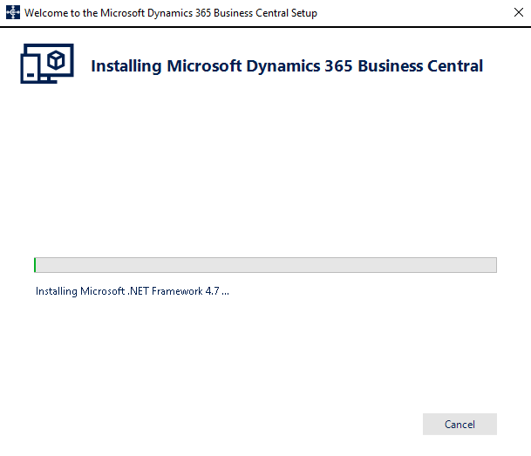The width and height of the screenshot is (531, 456).
Task: Close the Business Central Setup window
Action: tap(519, 12)
